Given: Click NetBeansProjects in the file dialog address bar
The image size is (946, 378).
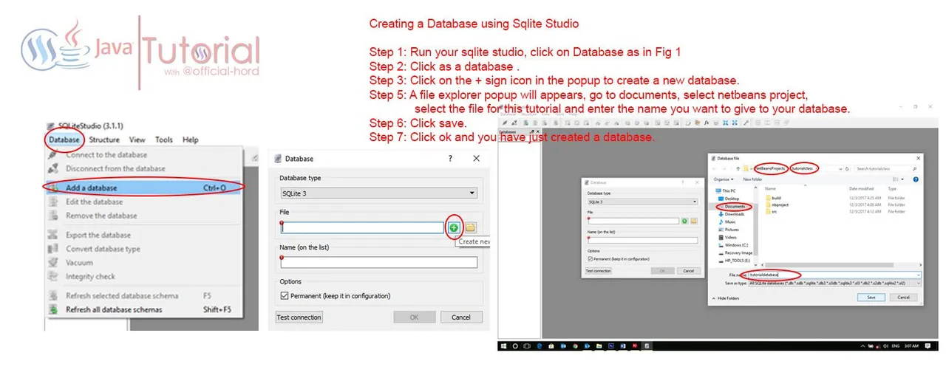Looking at the screenshot, I should tap(769, 168).
